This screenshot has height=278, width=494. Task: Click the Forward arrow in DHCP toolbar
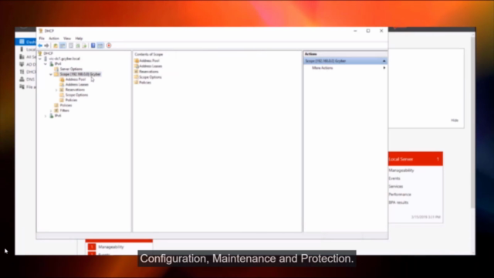pyautogui.click(x=46, y=46)
